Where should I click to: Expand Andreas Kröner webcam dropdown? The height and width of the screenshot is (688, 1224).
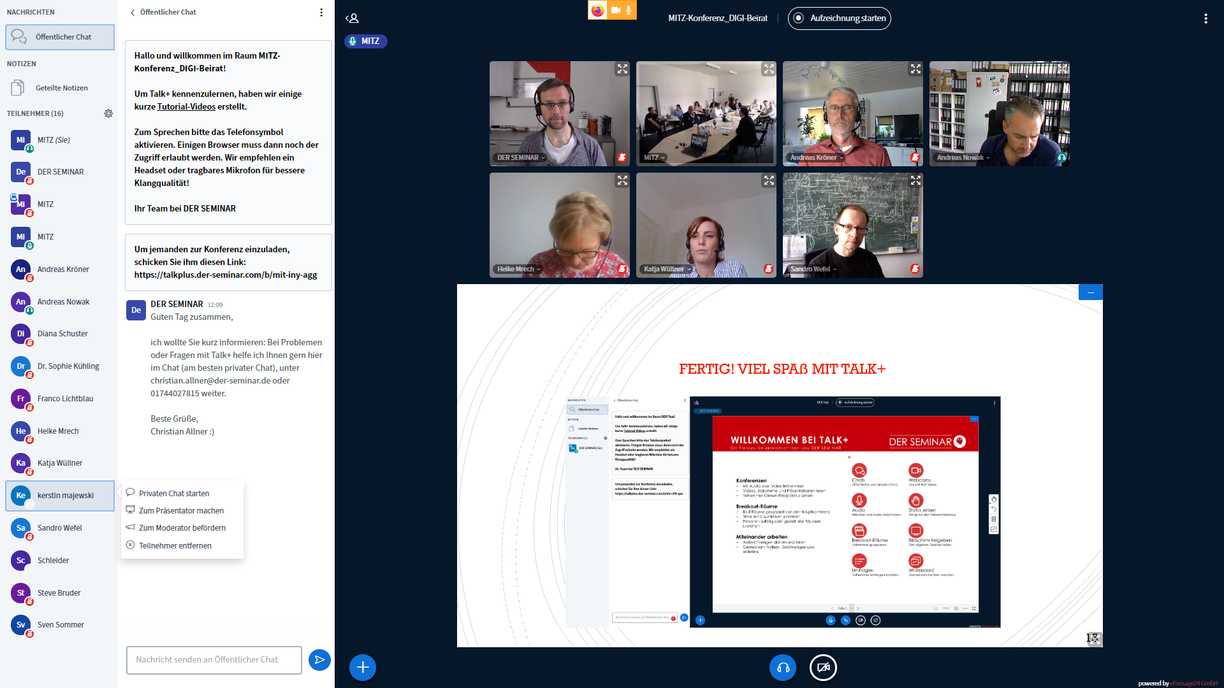[817, 157]
